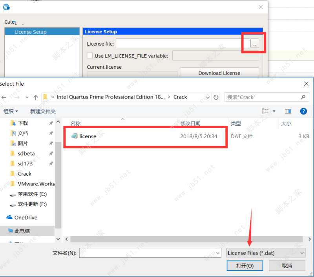
Task: Sort by 修改日期 column header
Action: (x=190, y=123)
